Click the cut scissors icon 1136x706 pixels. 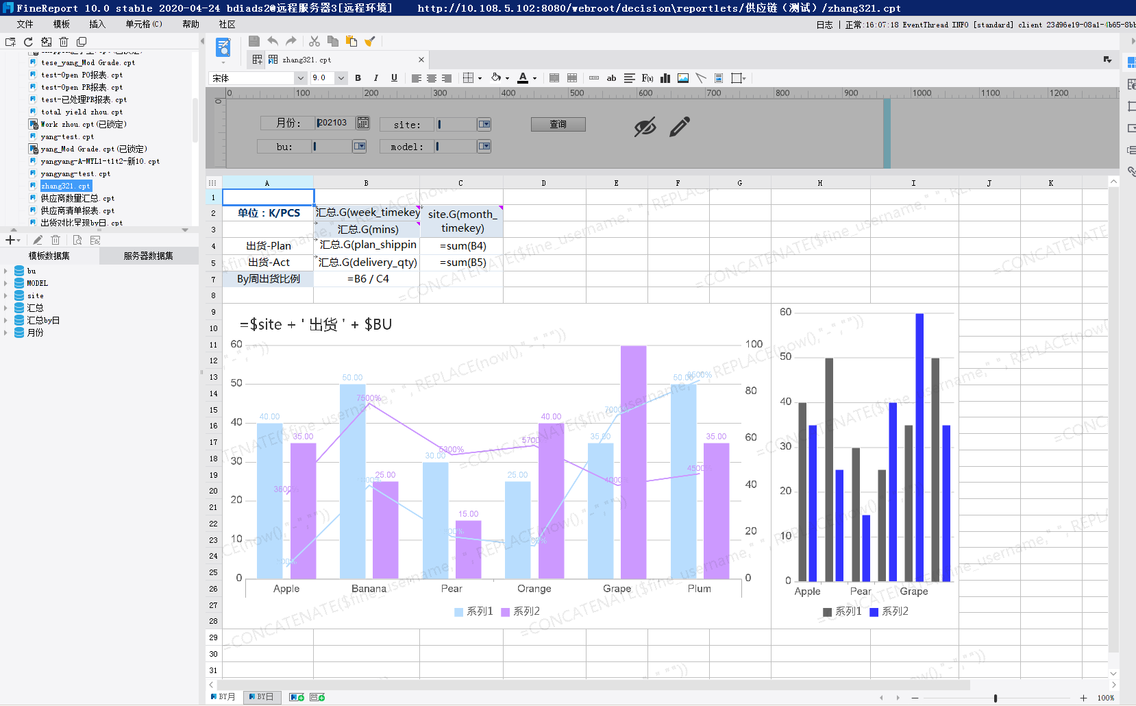(314, 41)
